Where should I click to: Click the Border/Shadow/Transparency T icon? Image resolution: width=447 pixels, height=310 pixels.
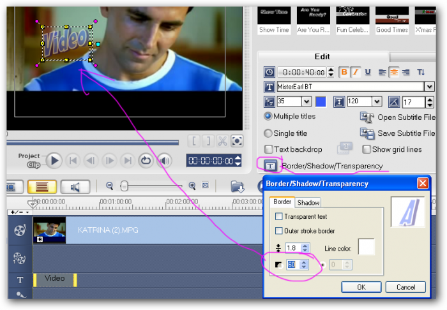click(x=270, y=166)
